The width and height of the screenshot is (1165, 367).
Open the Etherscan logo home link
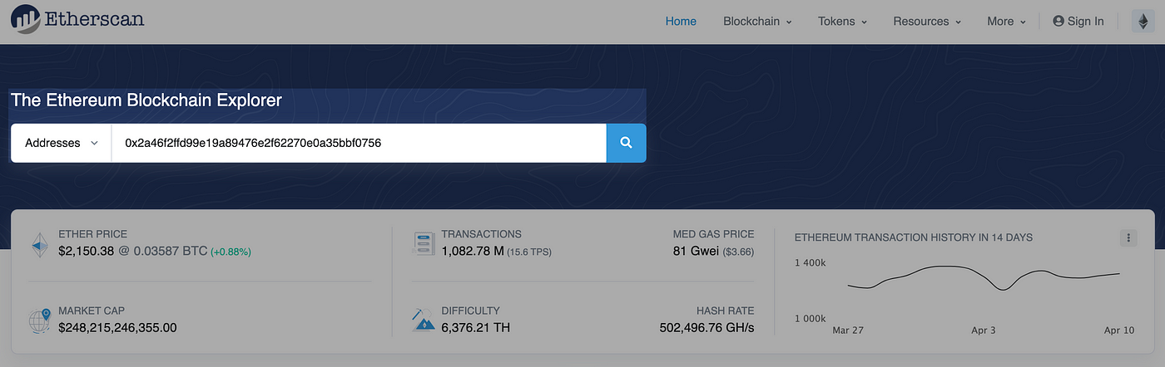click(x=77, y=21)
